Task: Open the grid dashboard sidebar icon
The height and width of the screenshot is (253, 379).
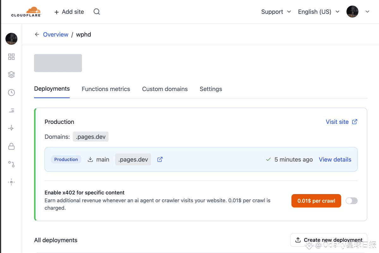Action: 11,57
